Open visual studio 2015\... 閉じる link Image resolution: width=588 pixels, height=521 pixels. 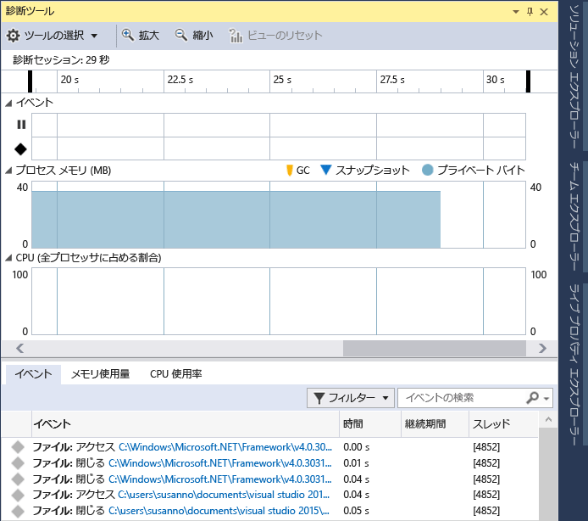click(219, 511)
